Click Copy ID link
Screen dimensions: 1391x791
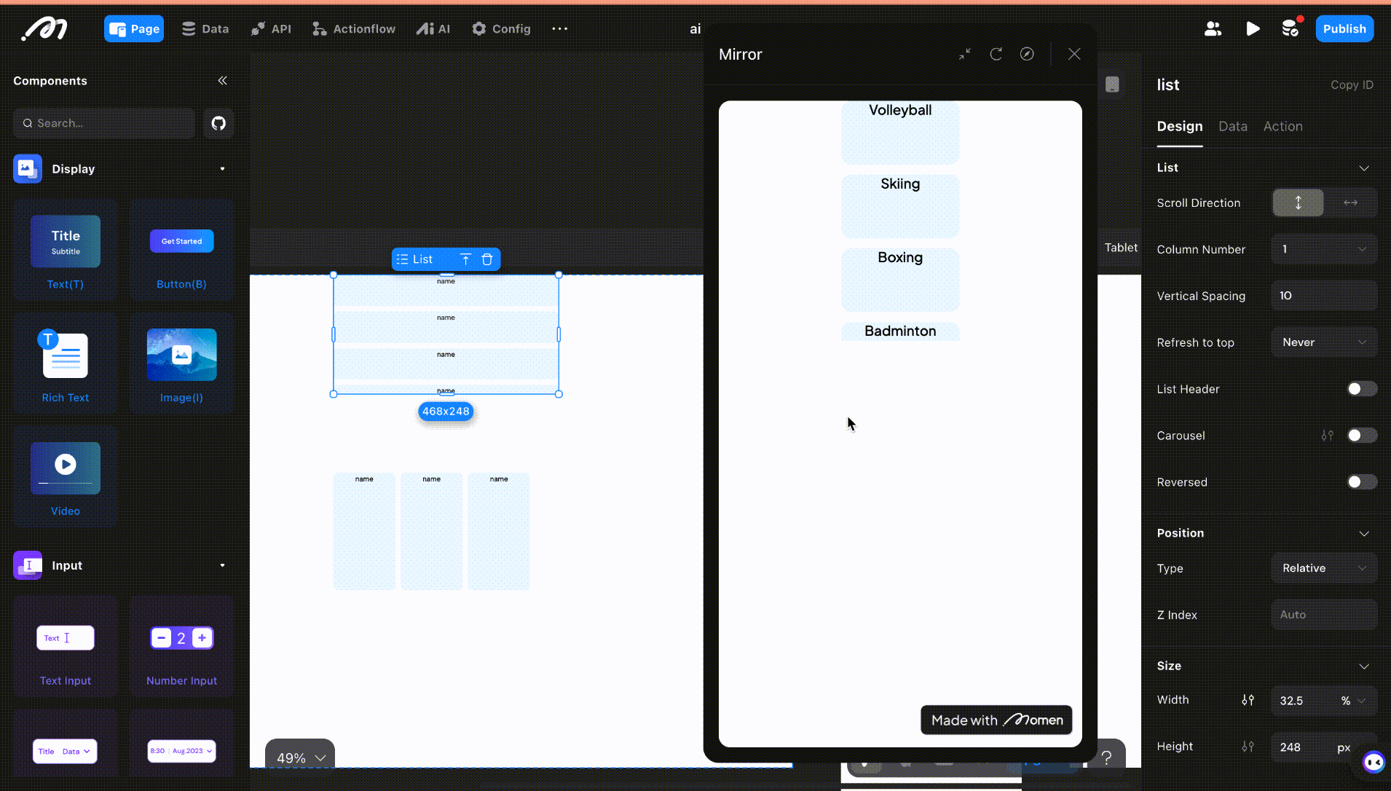[1351, 85]
